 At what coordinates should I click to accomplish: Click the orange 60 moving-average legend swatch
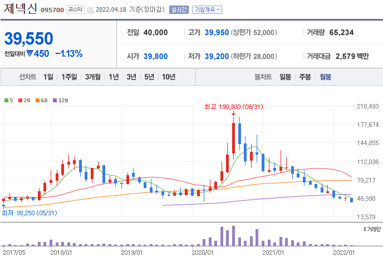pos(38,100)
